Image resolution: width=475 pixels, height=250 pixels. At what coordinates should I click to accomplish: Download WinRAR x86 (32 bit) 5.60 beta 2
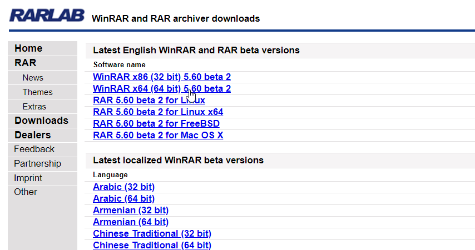(x=162, y=77)
